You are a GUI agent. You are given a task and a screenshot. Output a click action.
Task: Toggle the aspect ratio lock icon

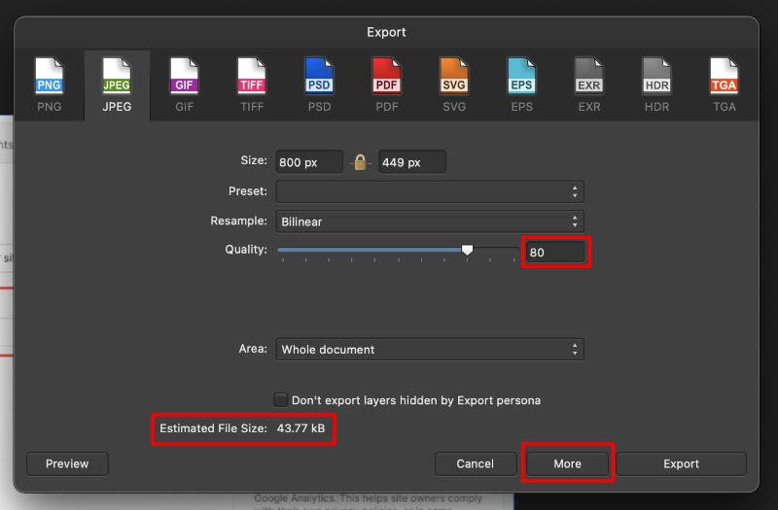360,162
